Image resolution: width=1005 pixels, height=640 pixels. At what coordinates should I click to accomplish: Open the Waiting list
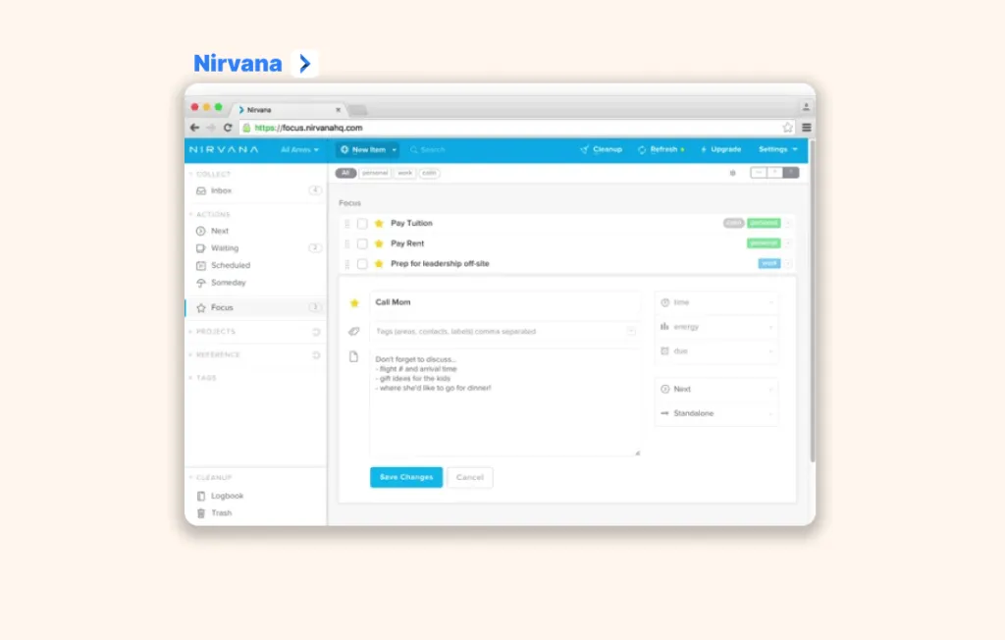point(203,247)
